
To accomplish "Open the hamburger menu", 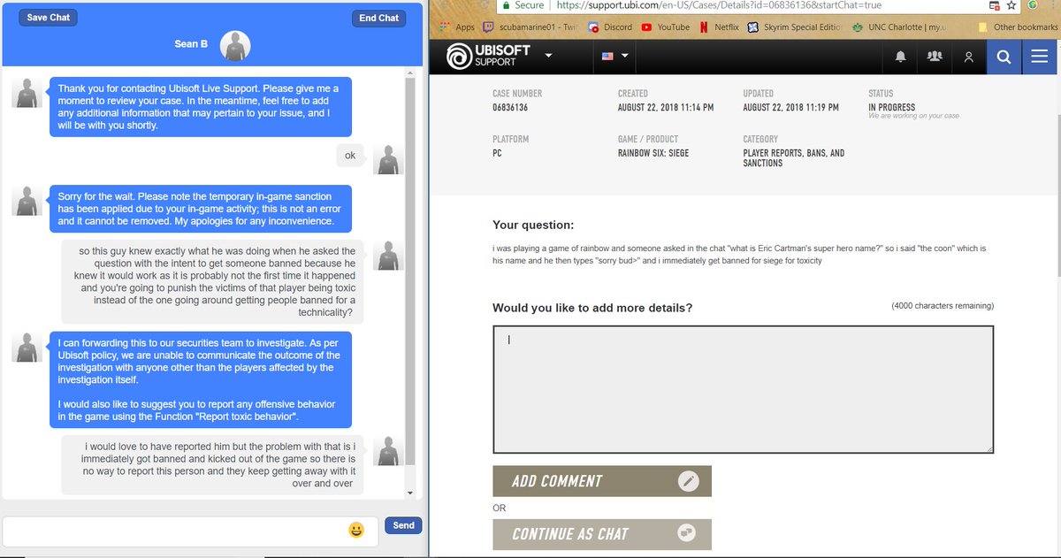I will pos(1039,57).
